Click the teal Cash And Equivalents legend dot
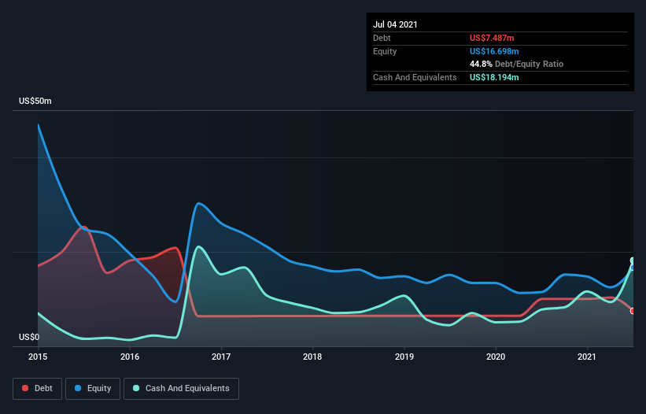This screenshot has width=646, height=414. [x=136, y=388]
